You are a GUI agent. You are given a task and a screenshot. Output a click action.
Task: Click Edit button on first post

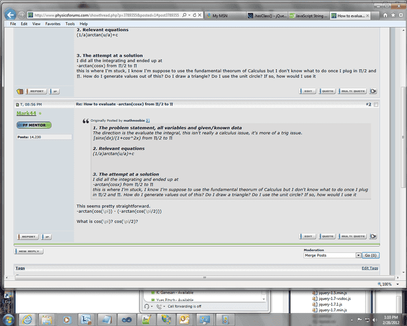(308, 91)
